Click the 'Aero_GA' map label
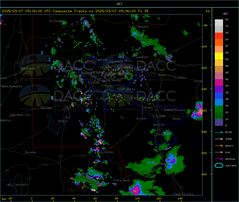The image size is (239, 202). click(159, 125)
